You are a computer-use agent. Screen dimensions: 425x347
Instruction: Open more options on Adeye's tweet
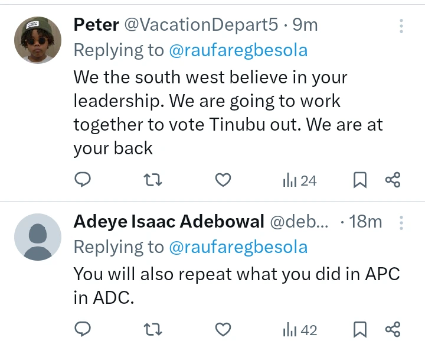401,222
